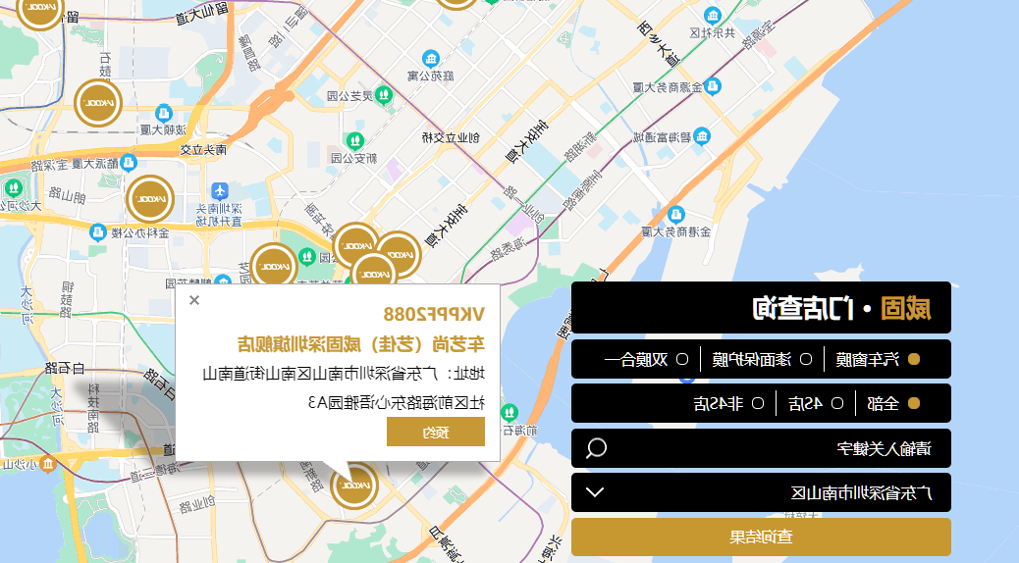This screenshot has height=563, width=1019.
Task: Click the chevron arrow of the region dropdown
Action: pyautogui.click(x=595, y=492)
